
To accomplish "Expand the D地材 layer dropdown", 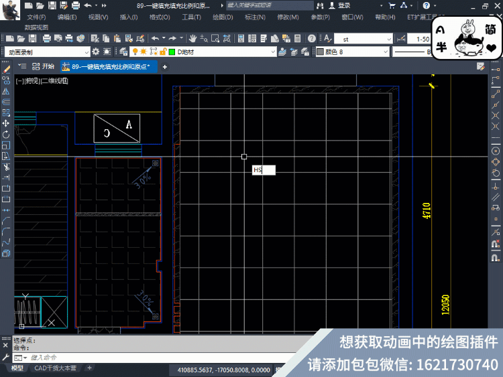I will [x=273, y=52].
